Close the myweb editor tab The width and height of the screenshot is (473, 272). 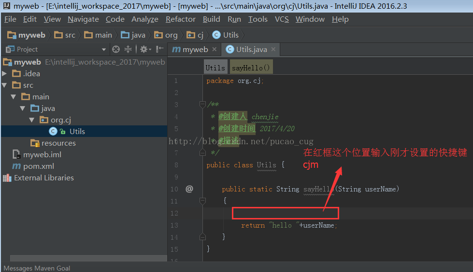point(214,49)
